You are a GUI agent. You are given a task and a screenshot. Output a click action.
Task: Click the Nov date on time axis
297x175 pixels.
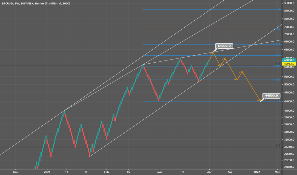16,172
